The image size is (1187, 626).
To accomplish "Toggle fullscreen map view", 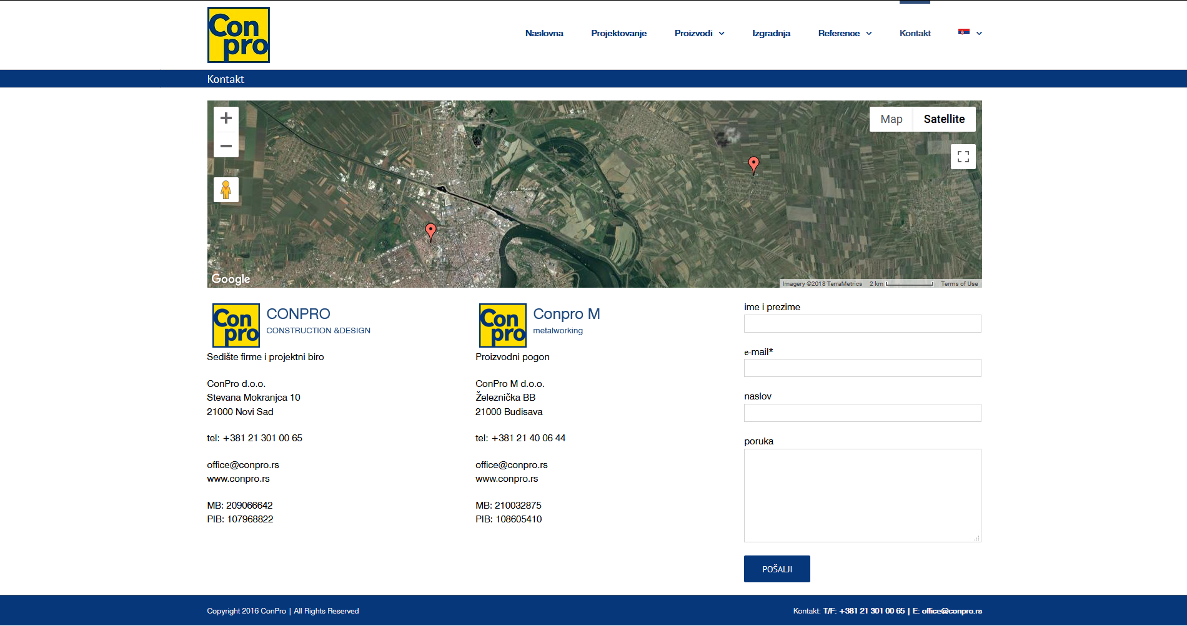I will 963,157.
